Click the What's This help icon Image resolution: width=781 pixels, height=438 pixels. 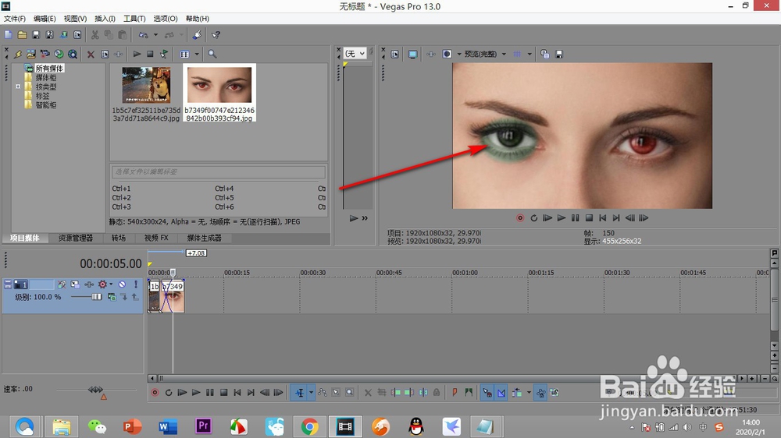click(216, 35)
